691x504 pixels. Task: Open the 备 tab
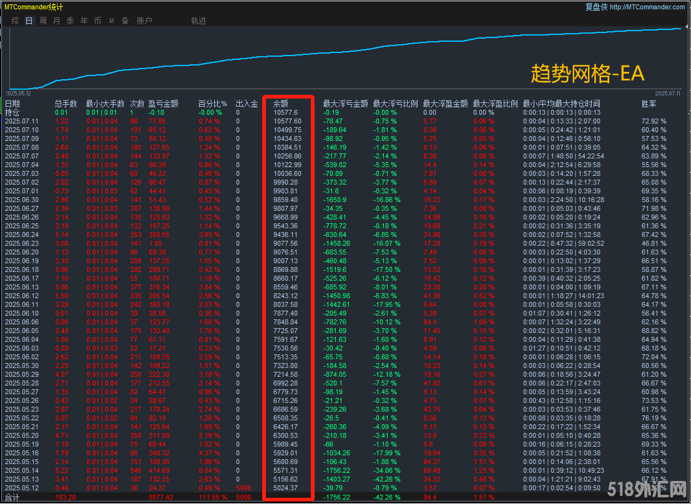(x=125, y=21)
